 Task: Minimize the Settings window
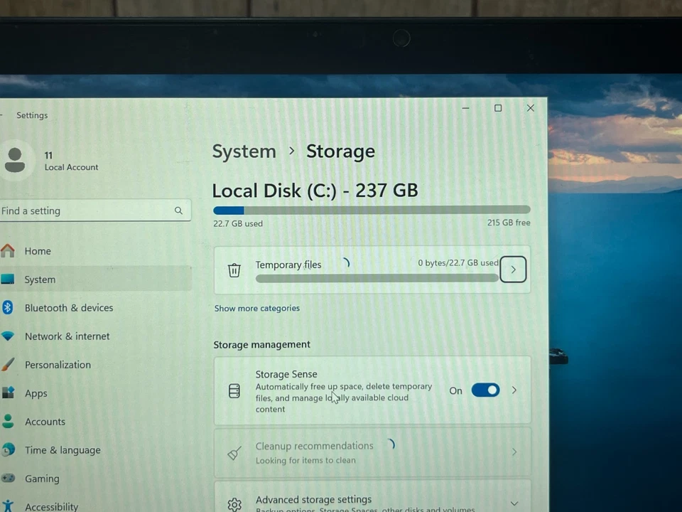(x=465, y=107)
